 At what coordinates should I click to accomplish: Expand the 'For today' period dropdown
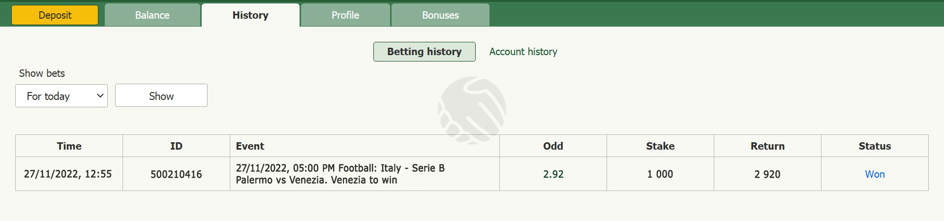61,96
